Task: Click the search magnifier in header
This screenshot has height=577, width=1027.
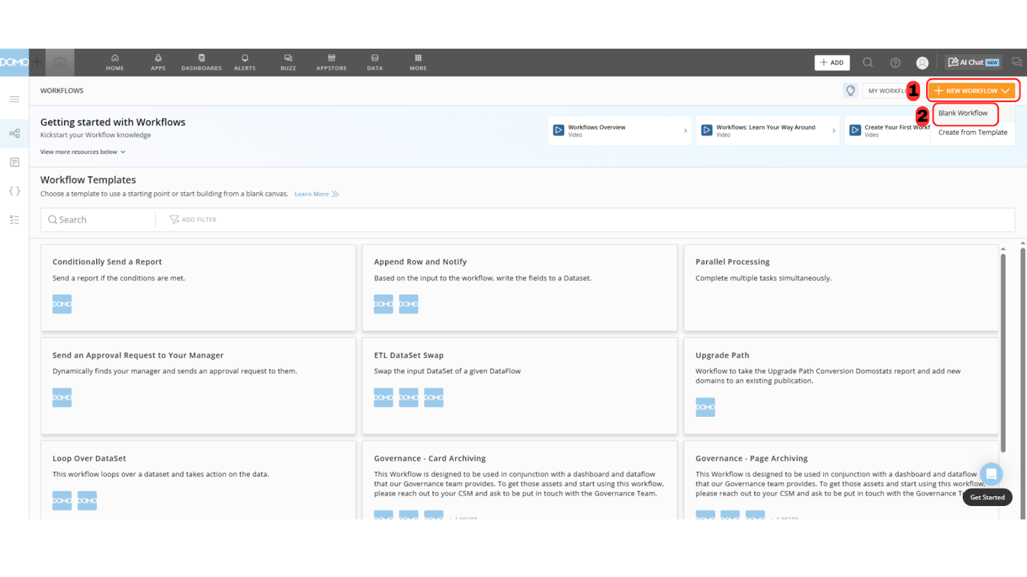Action: [x=868, y=62]
